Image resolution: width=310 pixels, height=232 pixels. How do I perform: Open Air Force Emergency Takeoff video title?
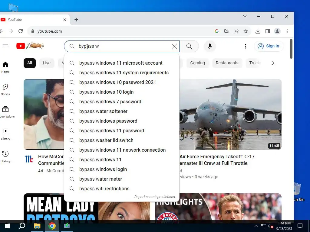click(217, 160)
